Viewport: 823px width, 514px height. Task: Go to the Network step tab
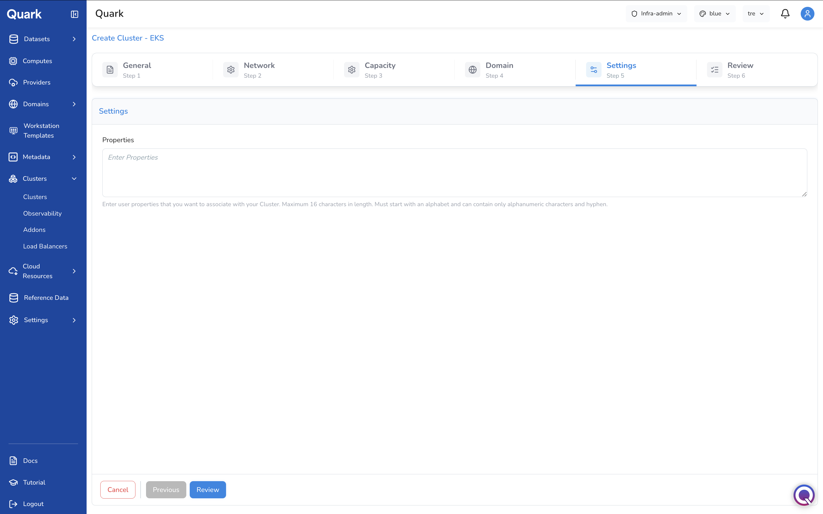[x=273, y=70]
